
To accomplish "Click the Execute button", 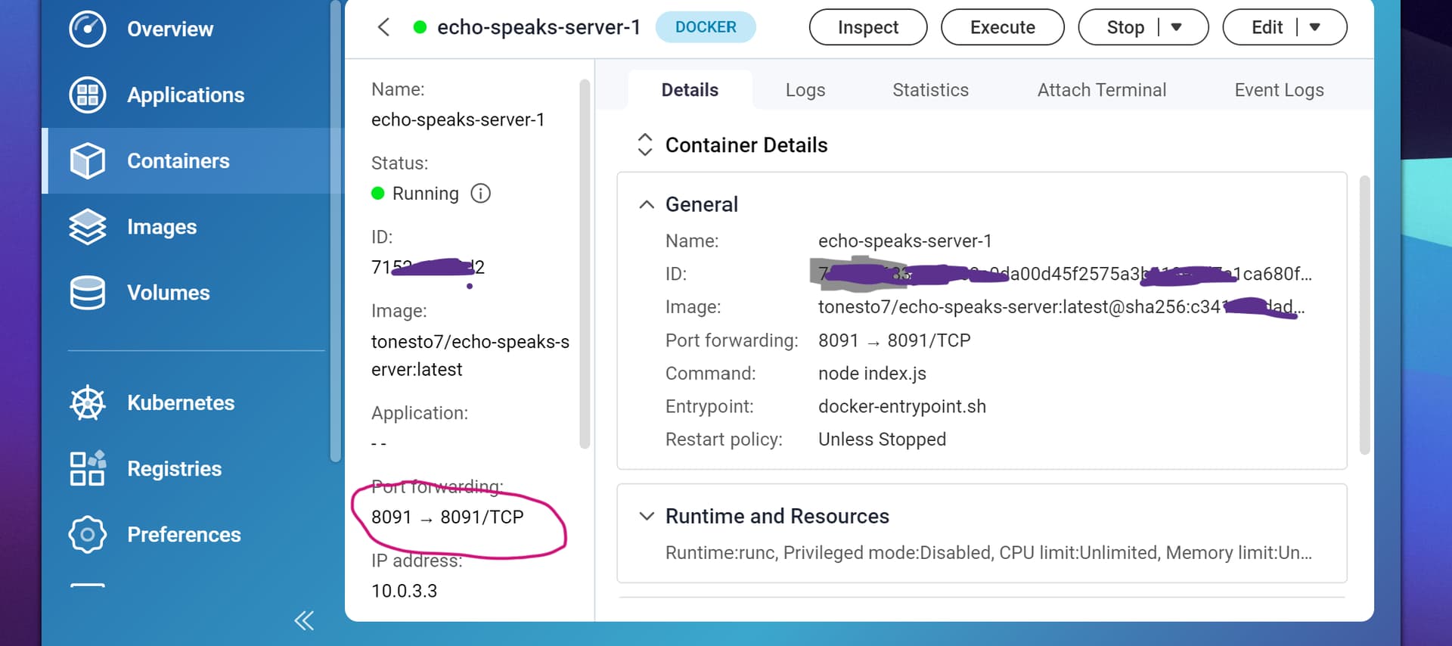I will coord(1002,27).
